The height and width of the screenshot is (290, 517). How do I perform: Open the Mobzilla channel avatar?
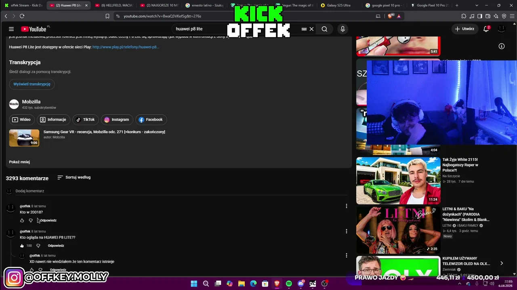(x=14, y=104)
